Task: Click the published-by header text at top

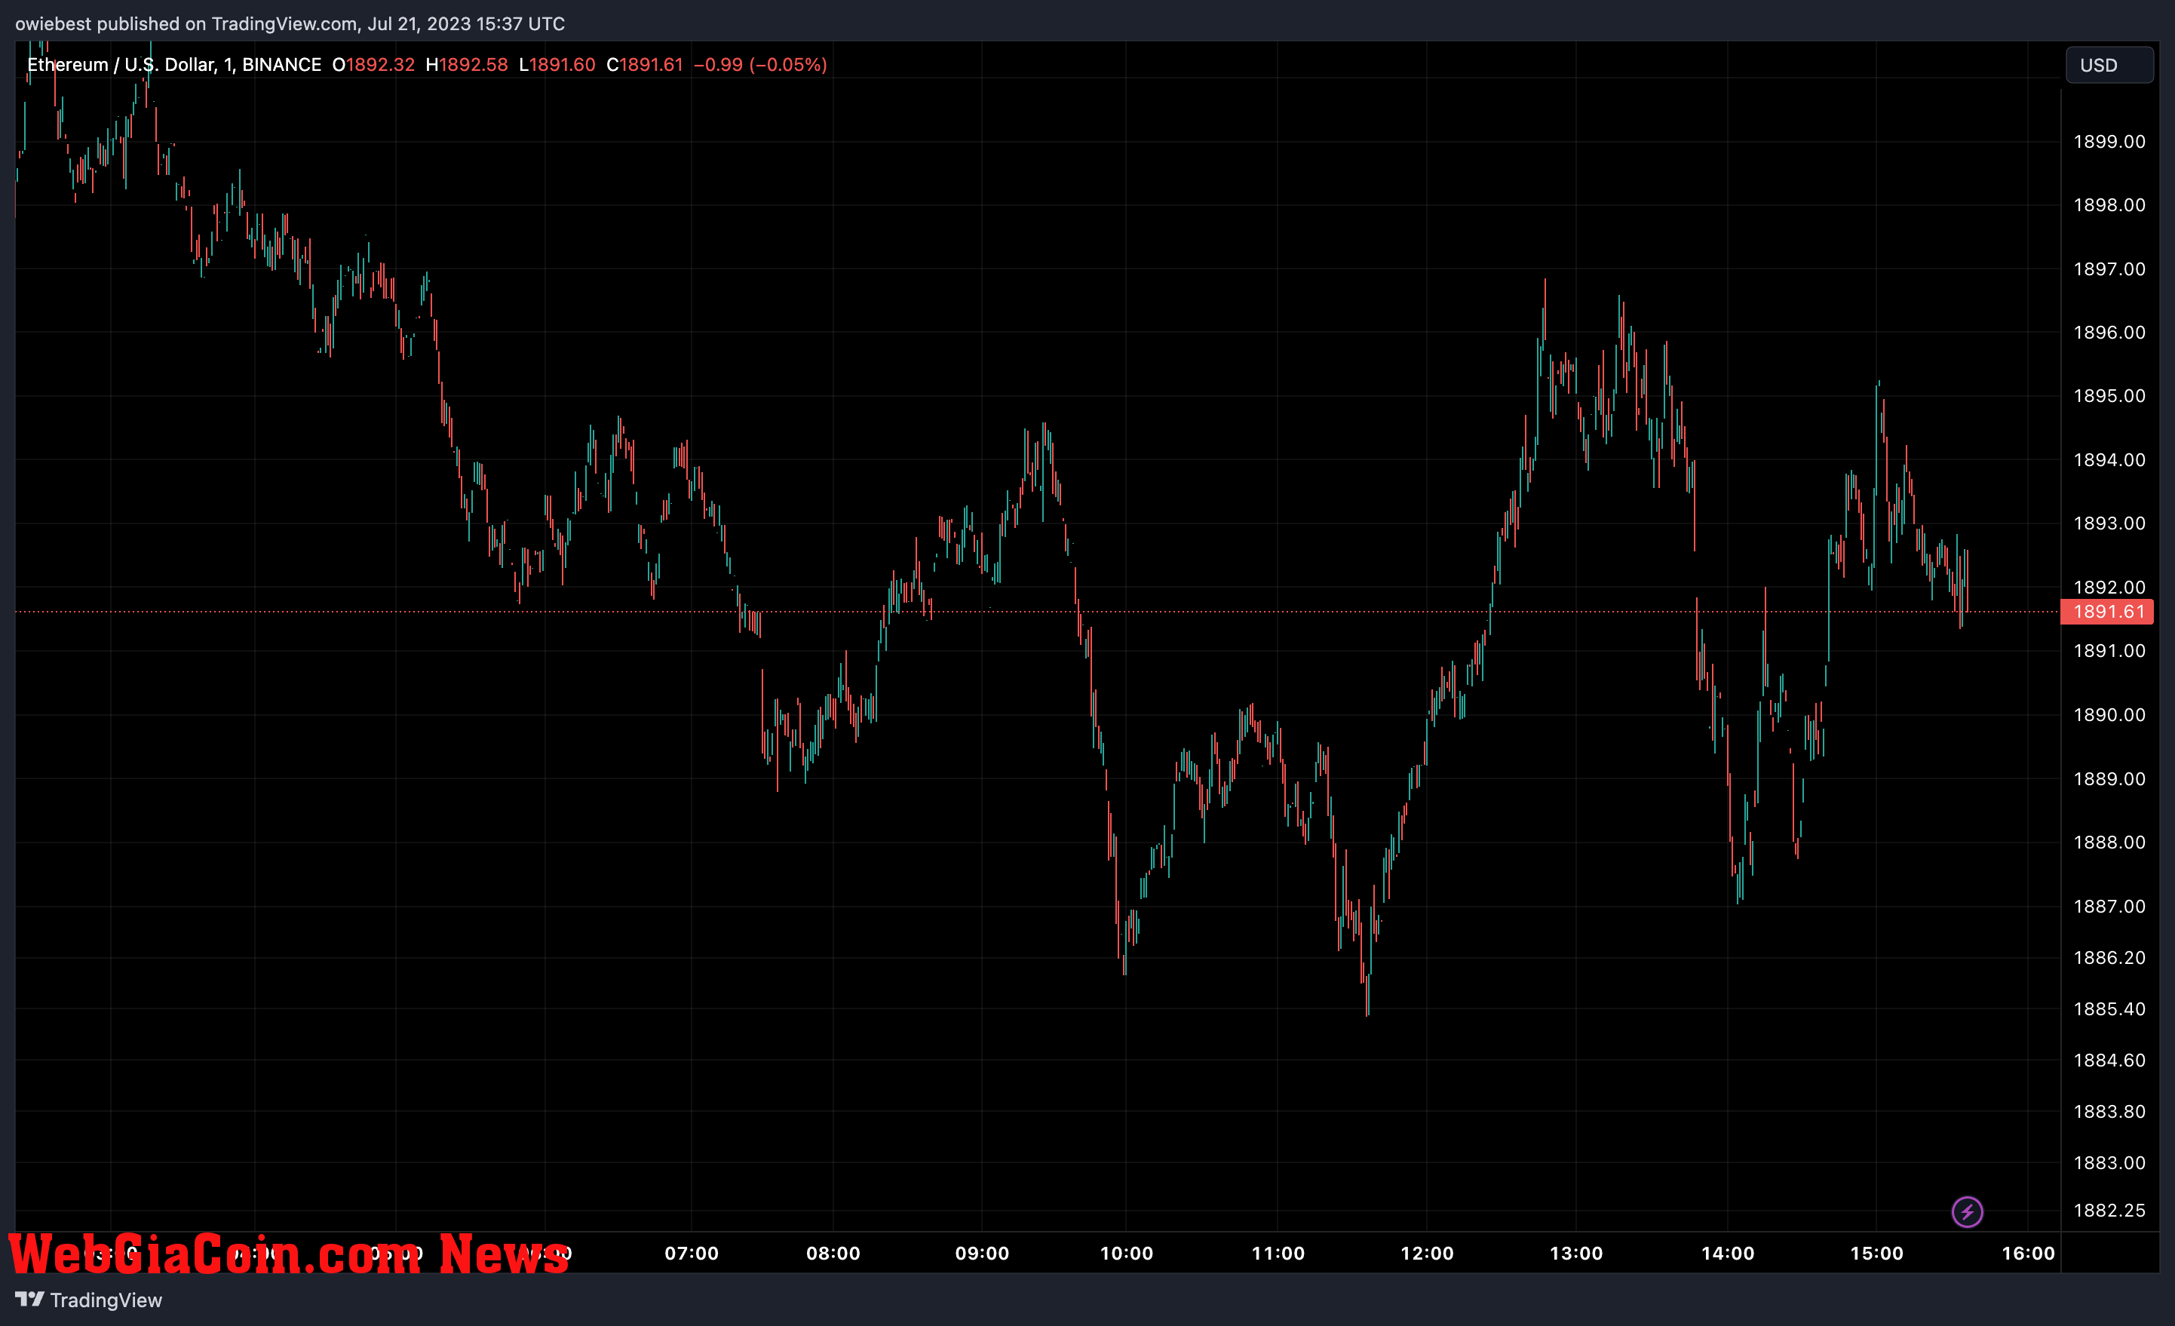Action: (290, 24)
